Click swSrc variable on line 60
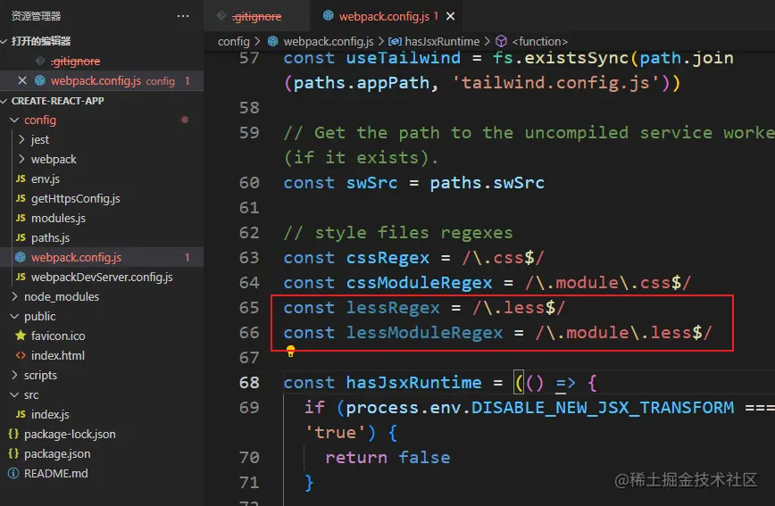Image resolution: width=775 pixels, height=506 pixels. coord(371,183)
